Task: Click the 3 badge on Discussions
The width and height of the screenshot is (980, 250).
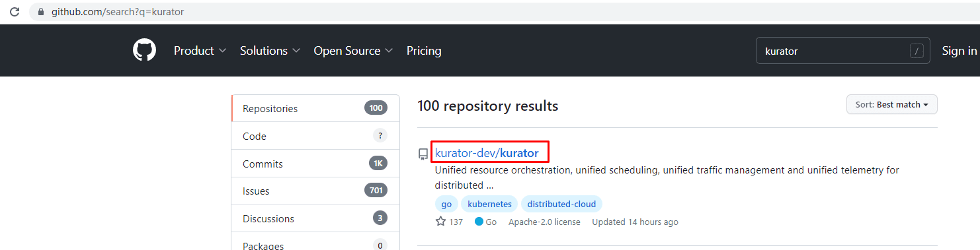Action: 380,218
